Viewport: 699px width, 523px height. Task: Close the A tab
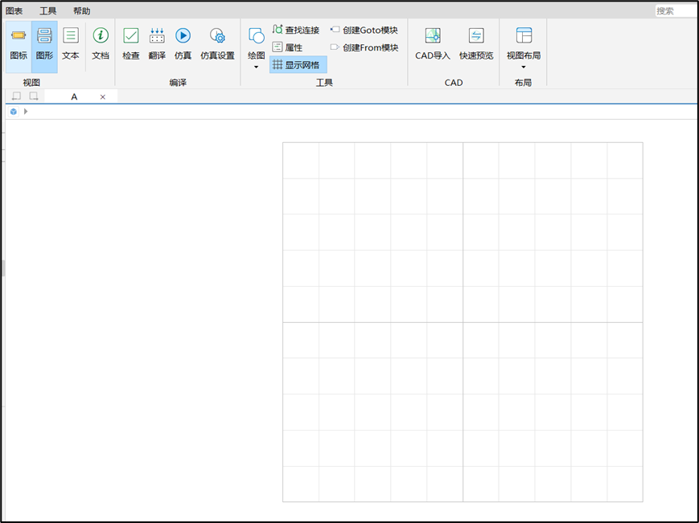click(x=103, y=97)
